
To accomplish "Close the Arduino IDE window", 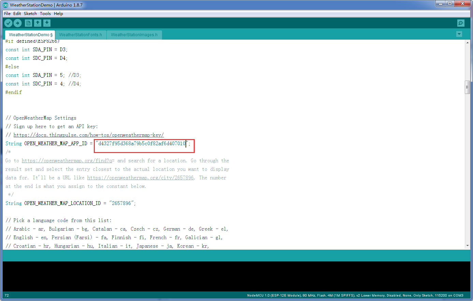I will point(462,3).
